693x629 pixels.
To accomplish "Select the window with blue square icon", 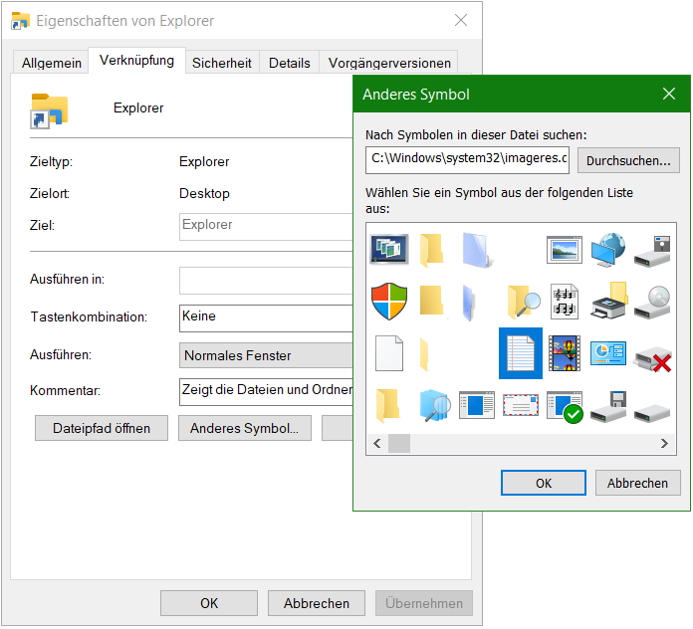I will tap(476, 405).
